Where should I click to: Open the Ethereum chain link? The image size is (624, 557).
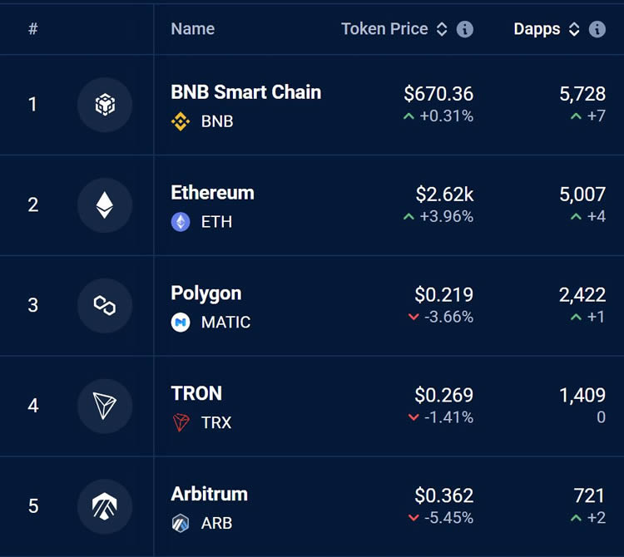click(212, 193)
